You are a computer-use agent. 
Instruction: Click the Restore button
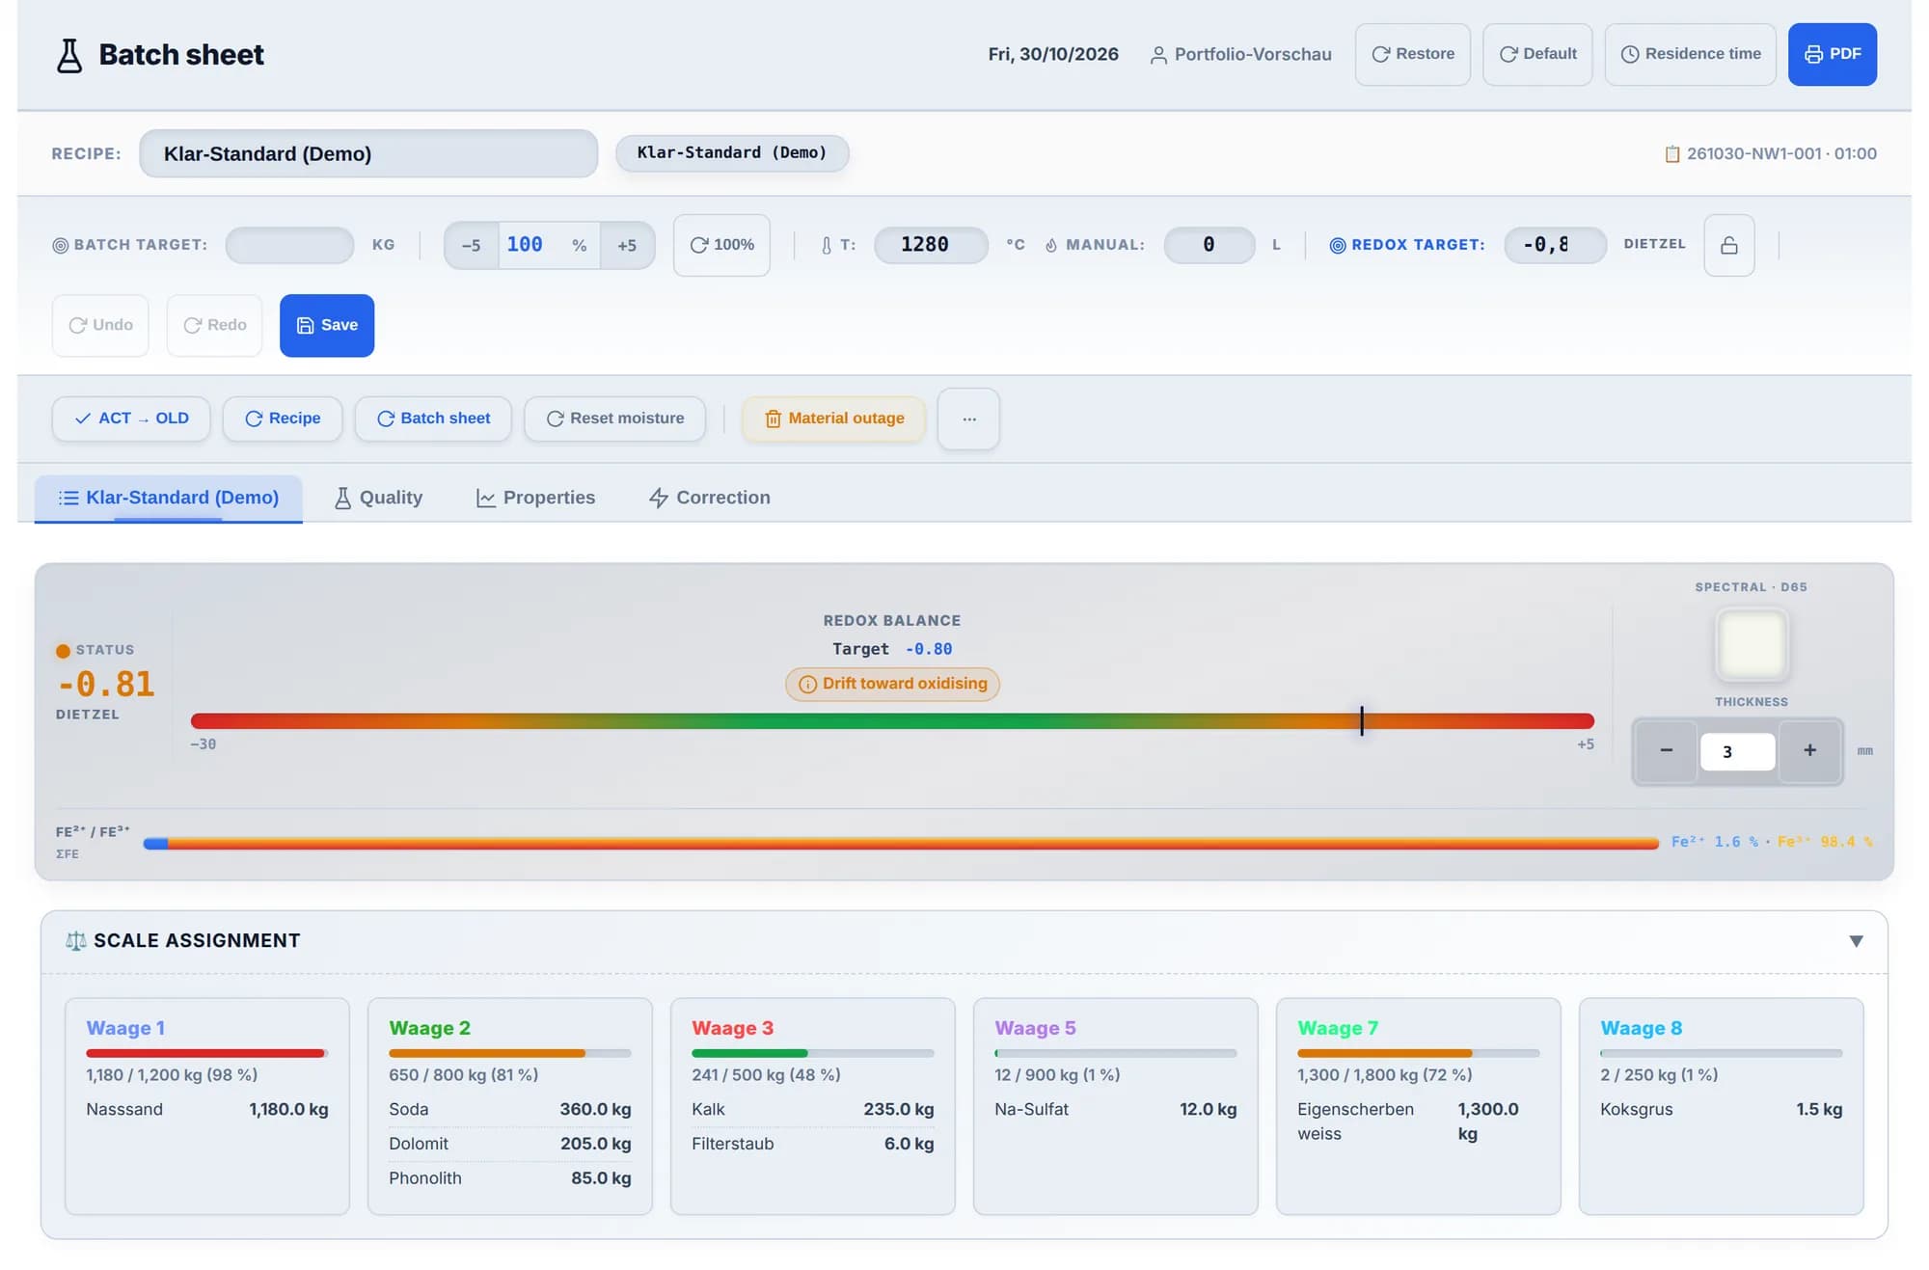(x=1412, y=54)
